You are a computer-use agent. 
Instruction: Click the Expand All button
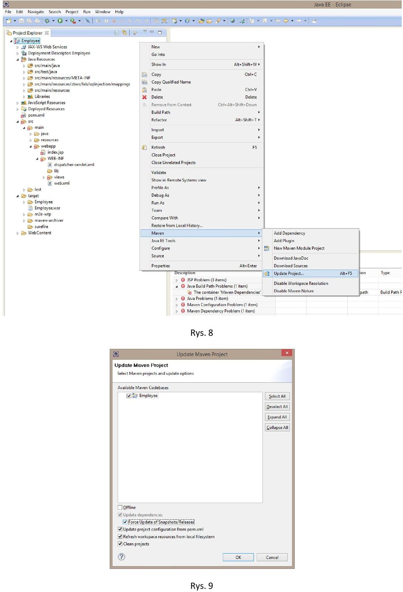(x=277, y=417)
